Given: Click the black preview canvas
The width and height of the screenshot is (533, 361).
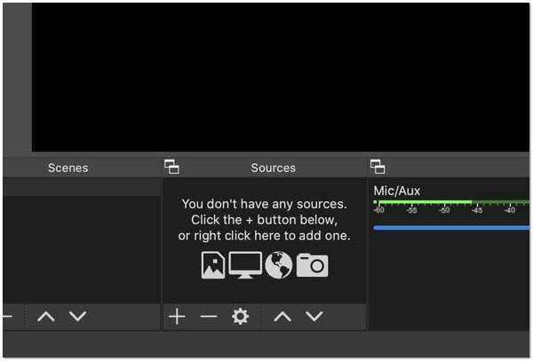Looking at the screenshot, I should (281, 77).
